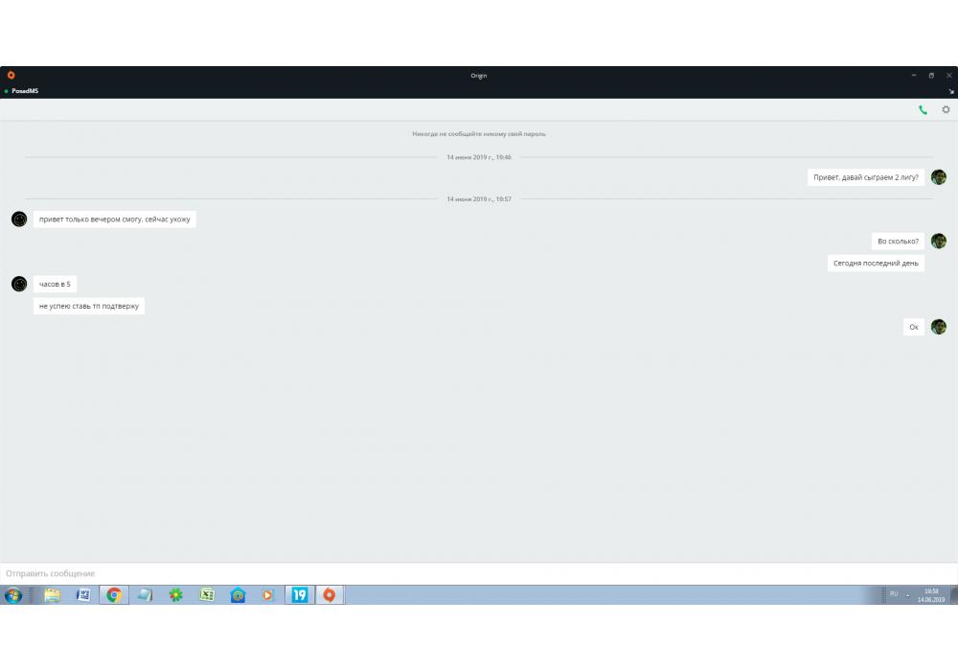Switch to Google Chrome in the taskbar
The image size is (958, 671).
tap(114, 594)
